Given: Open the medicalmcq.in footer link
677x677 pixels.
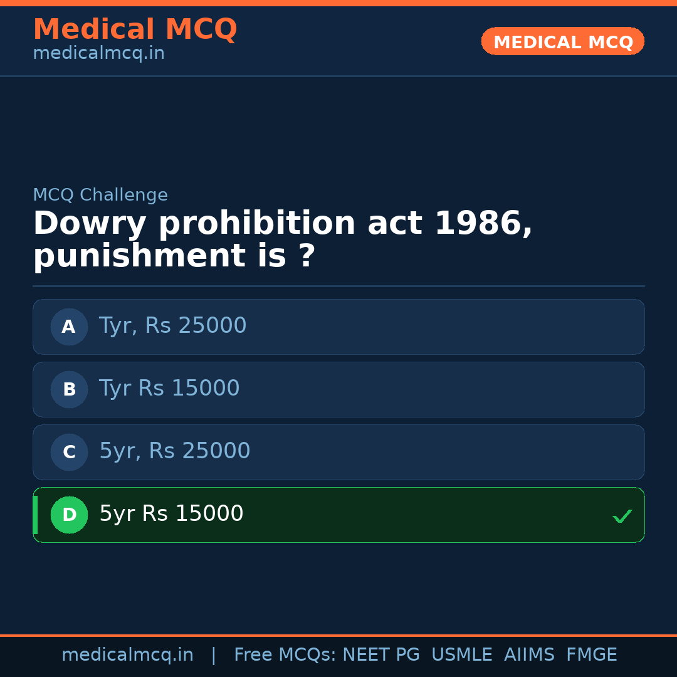Looking at the screenshot, I should pos(127,654).
